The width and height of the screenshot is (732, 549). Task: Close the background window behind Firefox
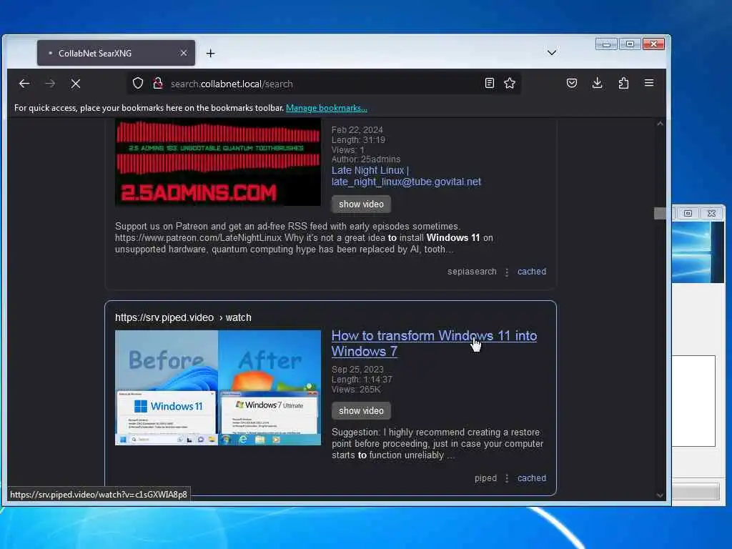click(711, 213)
